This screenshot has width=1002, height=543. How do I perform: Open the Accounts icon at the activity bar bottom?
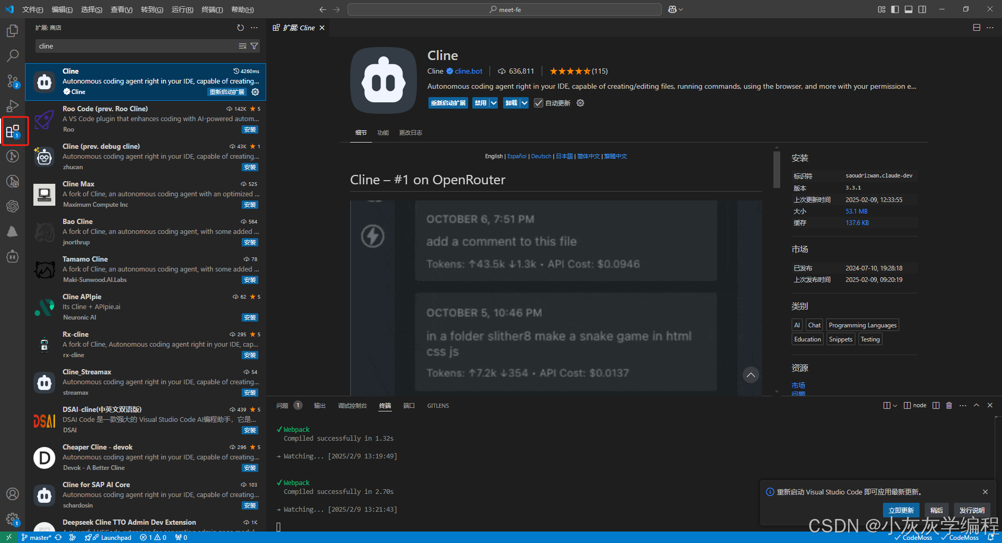[13, 494]
